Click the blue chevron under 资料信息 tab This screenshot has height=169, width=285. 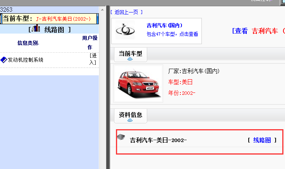(130, 120)
